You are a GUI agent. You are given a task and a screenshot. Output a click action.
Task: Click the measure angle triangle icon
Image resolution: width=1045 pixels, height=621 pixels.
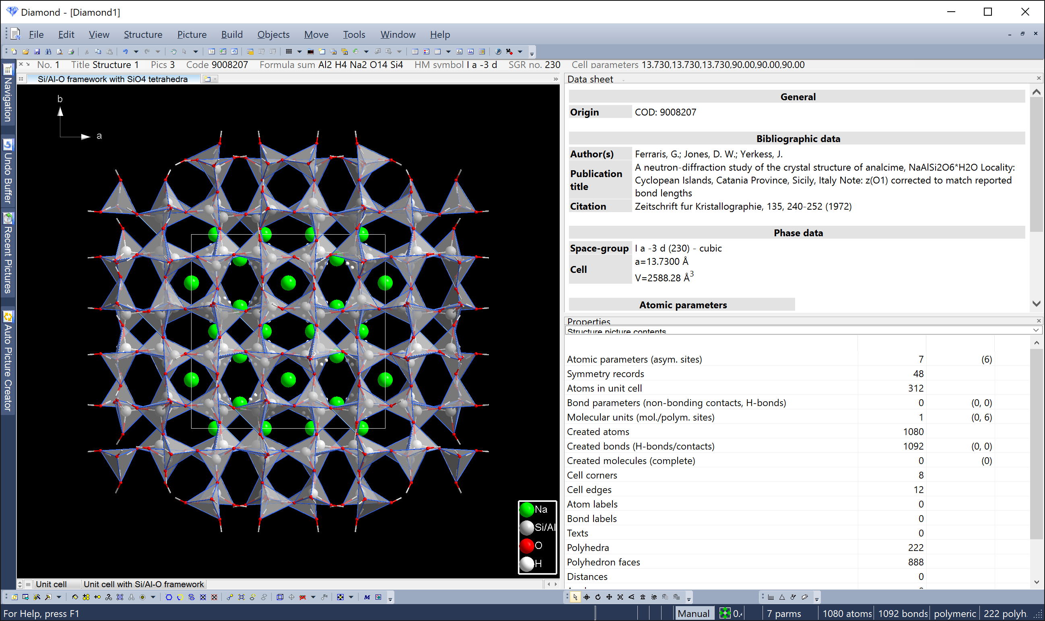tap(782, 597)
